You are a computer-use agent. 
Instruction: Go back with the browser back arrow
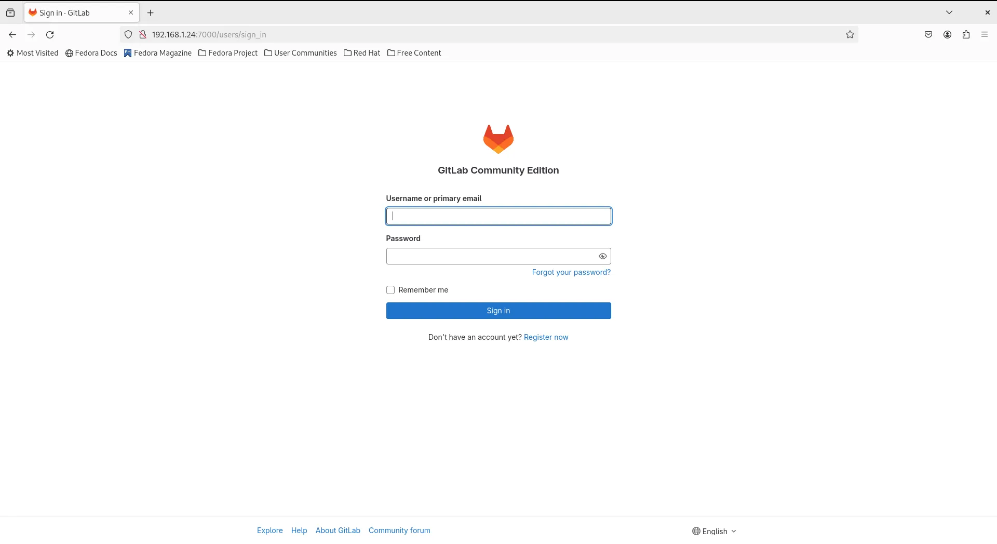pyautogui.click(x=12, y=35)
